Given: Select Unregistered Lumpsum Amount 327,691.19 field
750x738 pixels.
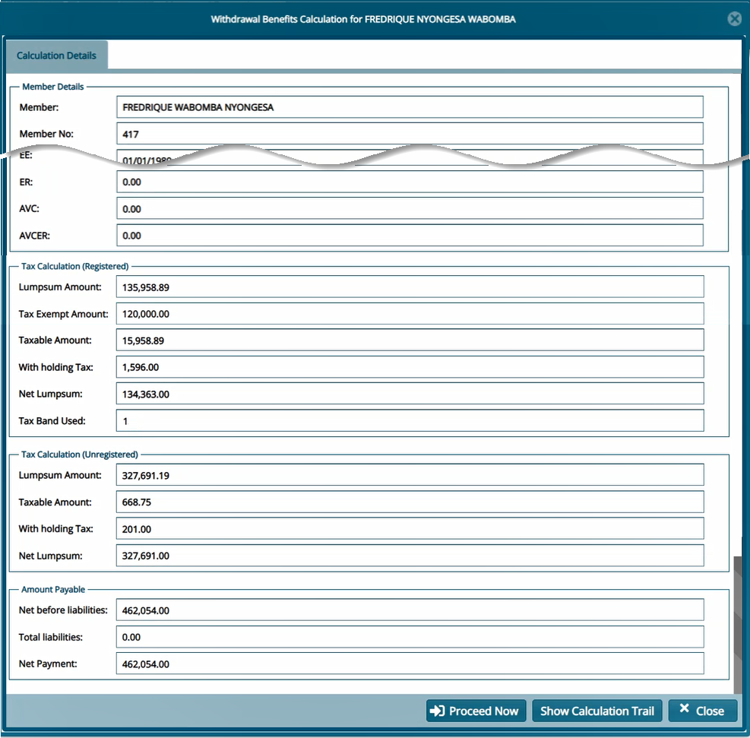Looking at the screenshot, I should 410,475.
